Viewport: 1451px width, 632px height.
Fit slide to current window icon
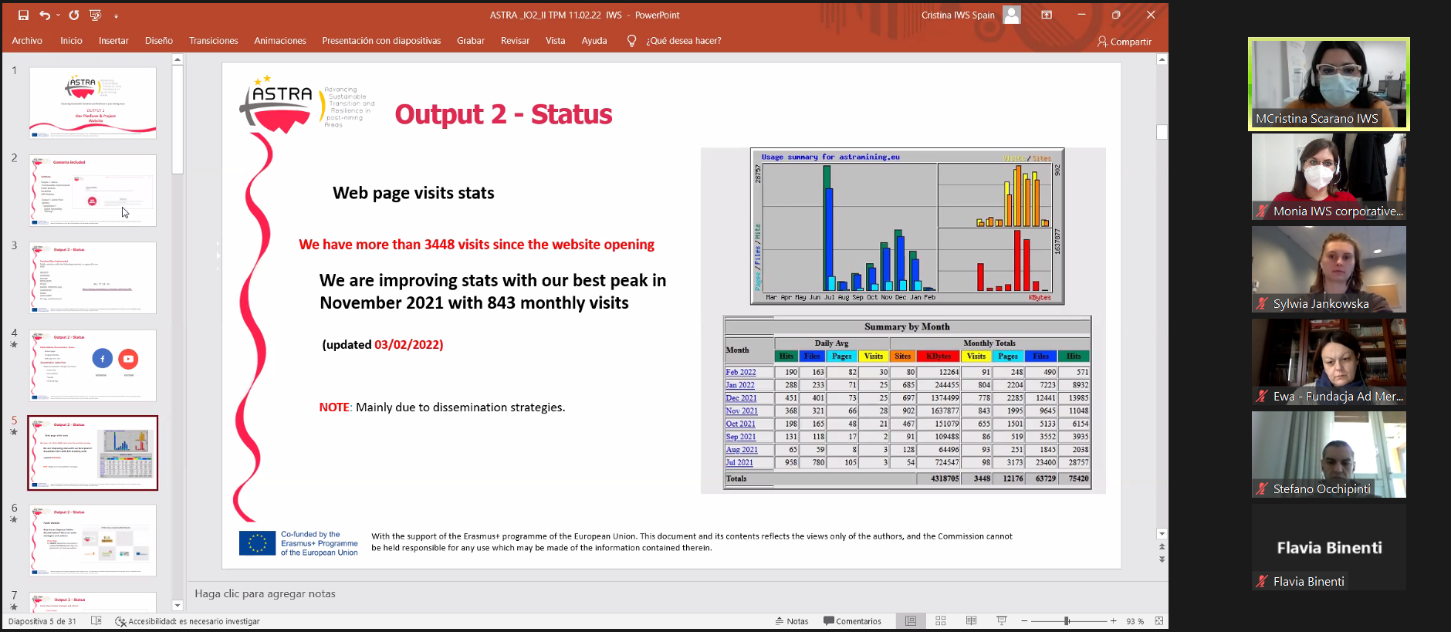coord(1158,621)
